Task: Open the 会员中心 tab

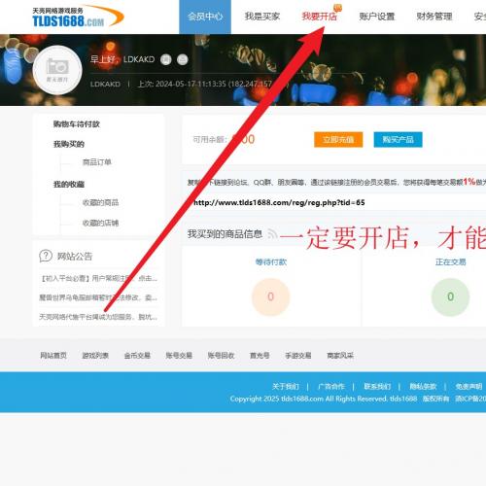Action: click(x=205, y=17)
